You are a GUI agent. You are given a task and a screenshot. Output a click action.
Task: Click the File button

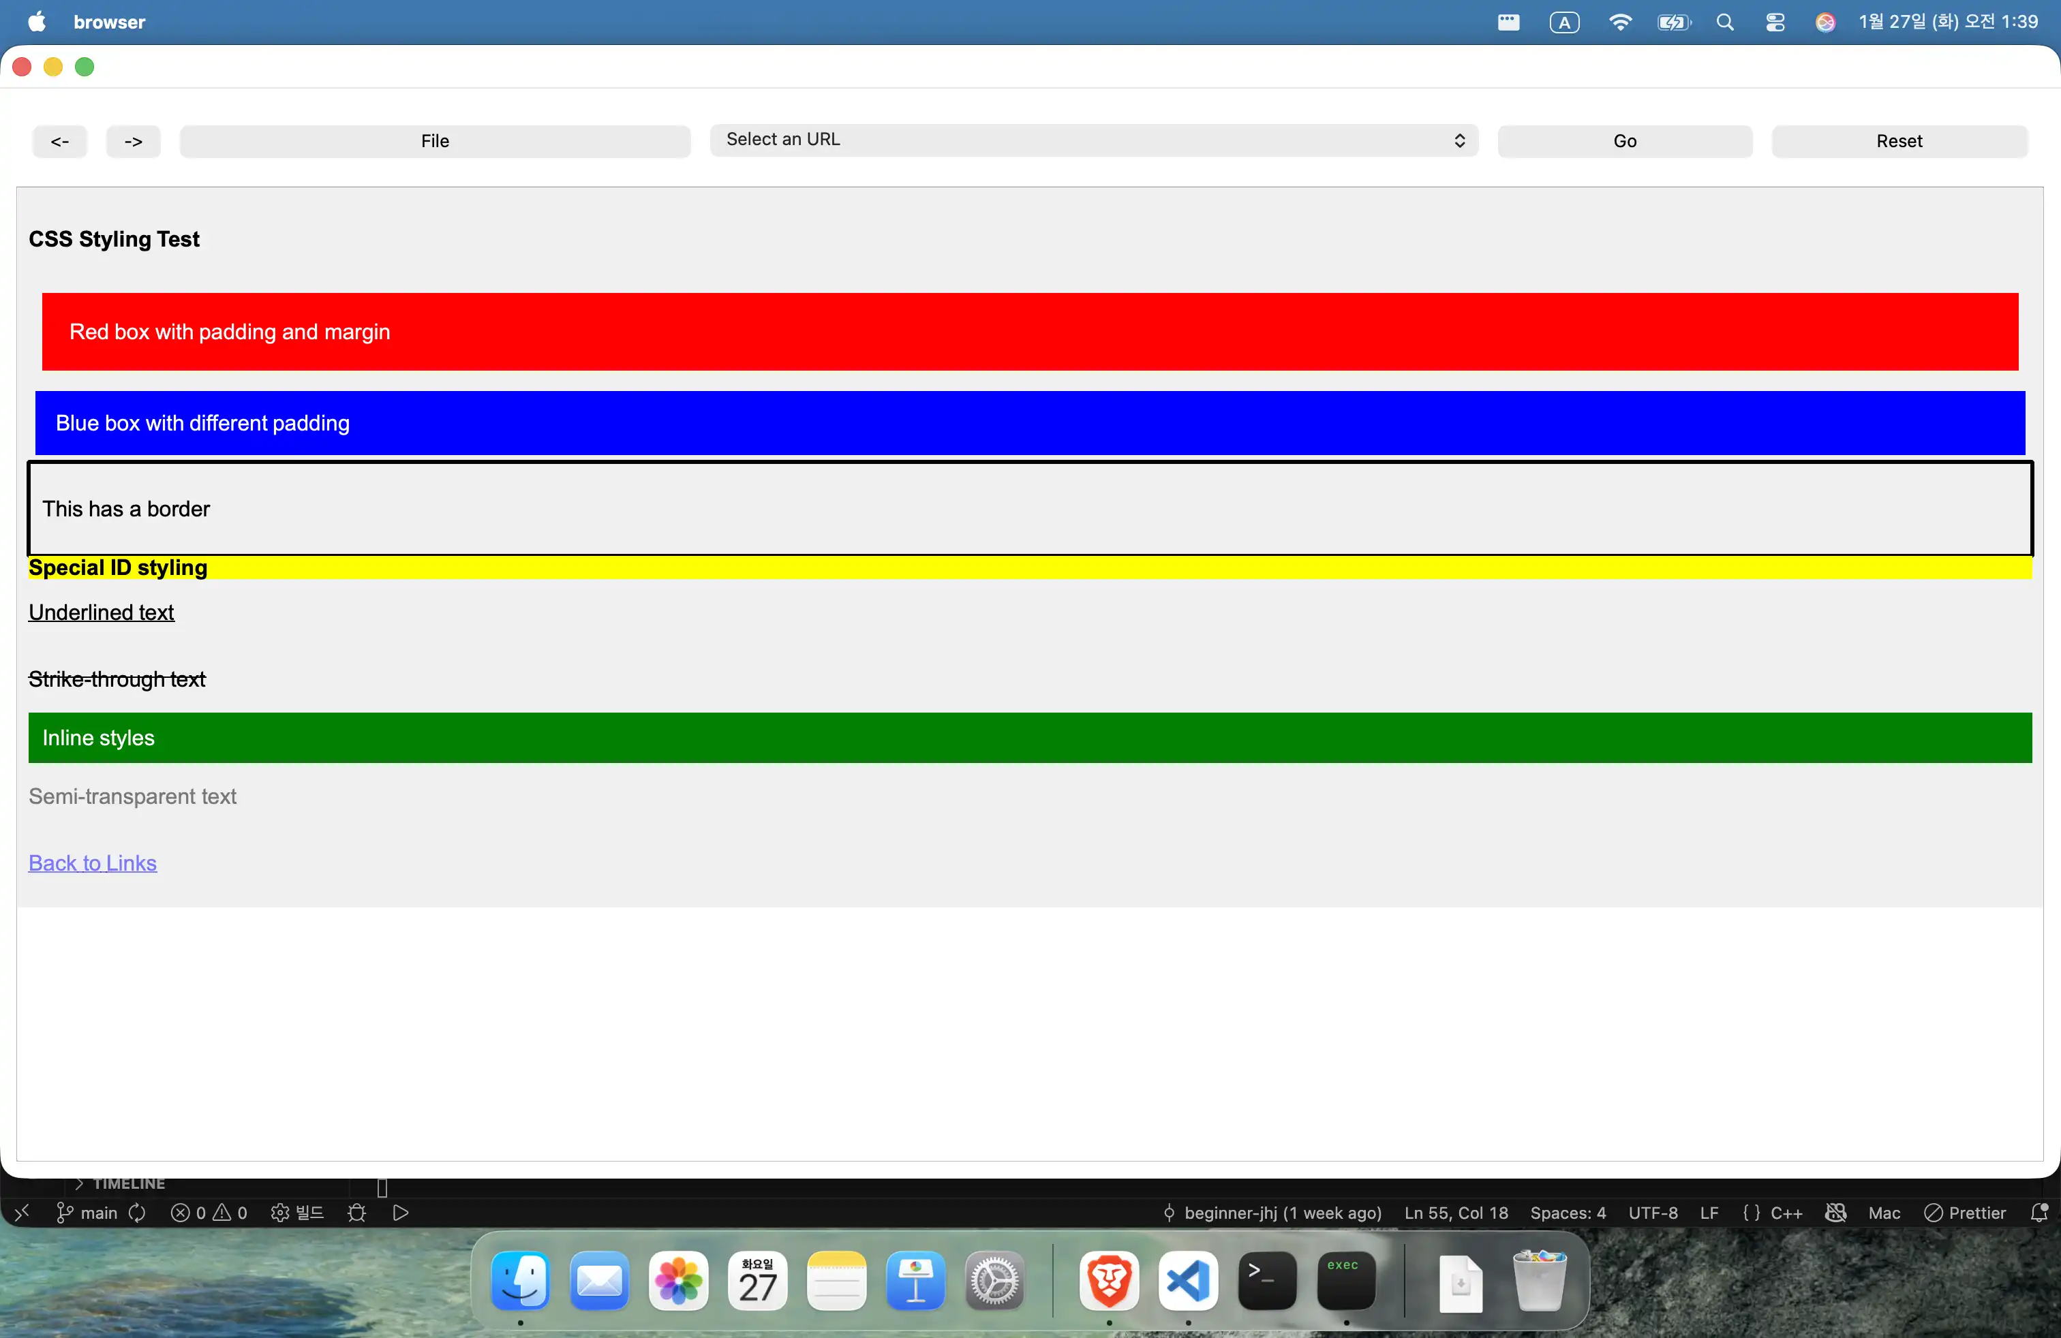435,141
